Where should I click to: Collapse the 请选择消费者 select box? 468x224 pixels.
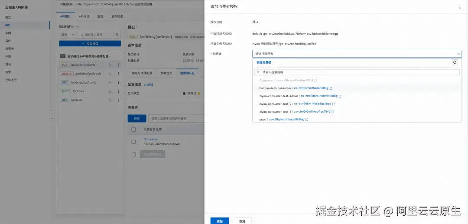(357, 54)
